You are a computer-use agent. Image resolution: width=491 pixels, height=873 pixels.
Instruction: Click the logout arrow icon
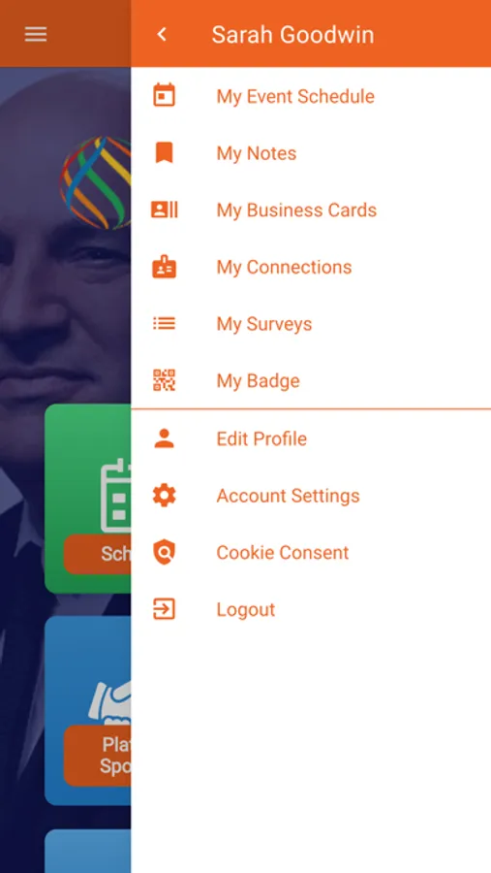click(x=164, y=609)
